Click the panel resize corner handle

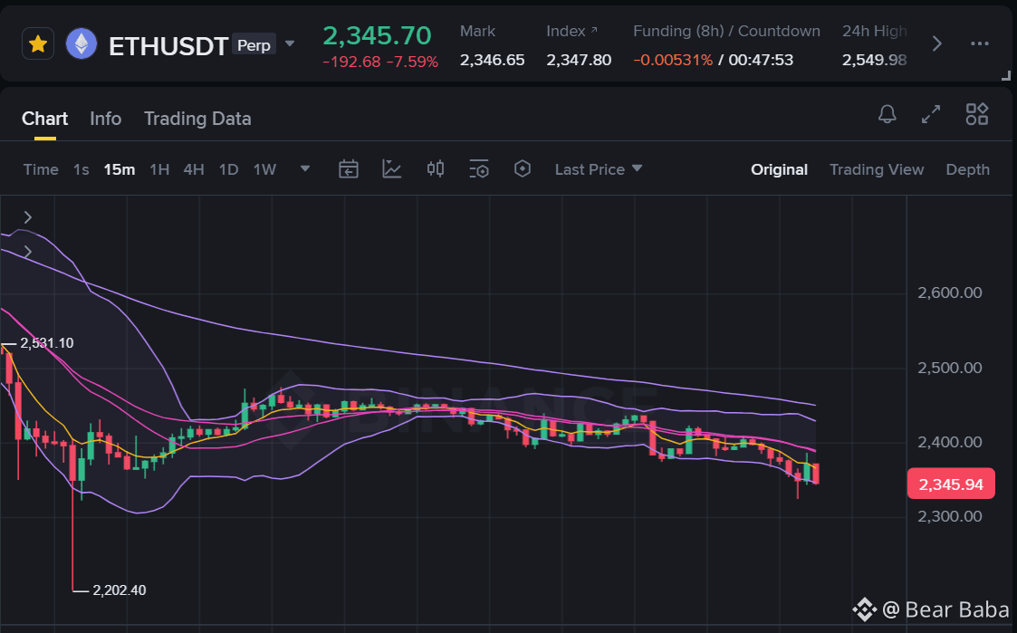click(x=1006, y=75)
